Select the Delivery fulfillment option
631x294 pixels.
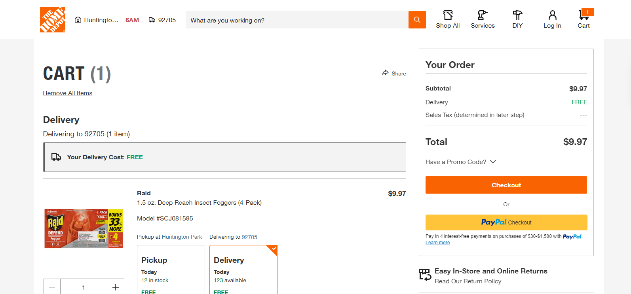pos(243,269)
